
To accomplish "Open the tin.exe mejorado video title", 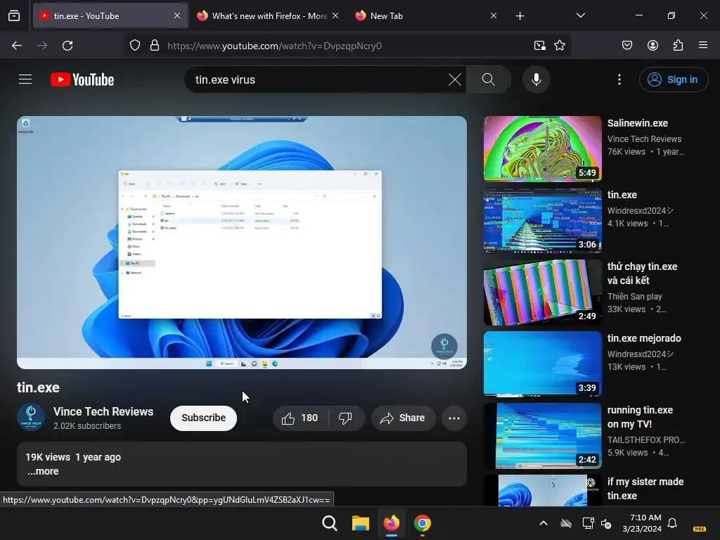I will coord(644,338).
